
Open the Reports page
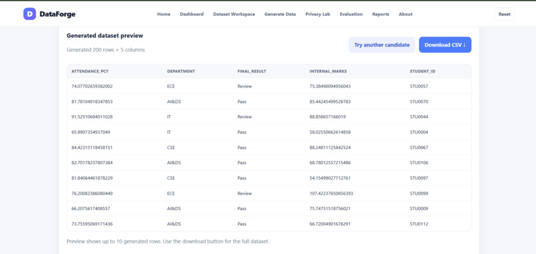click(x=380, y=15)
